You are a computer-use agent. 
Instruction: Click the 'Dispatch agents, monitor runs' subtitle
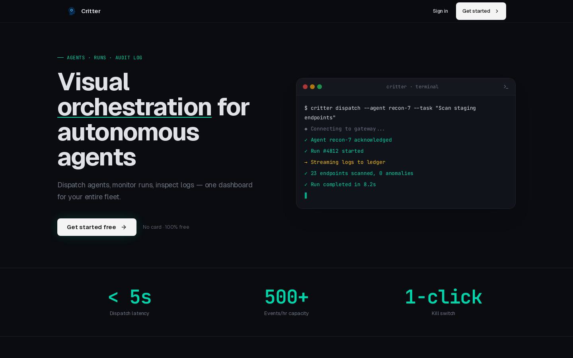[x=155, y=191]
